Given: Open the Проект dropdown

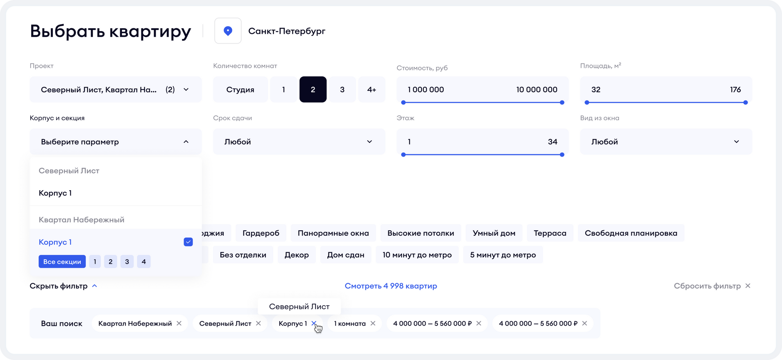Looking at the screenshot, I should tap(116, 90).
